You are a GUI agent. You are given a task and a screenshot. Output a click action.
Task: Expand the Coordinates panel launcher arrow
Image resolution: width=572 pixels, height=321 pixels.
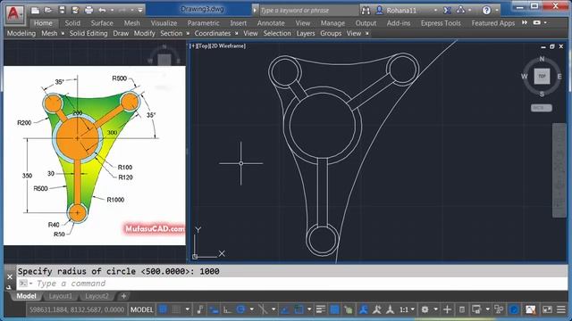coord(236,34)
